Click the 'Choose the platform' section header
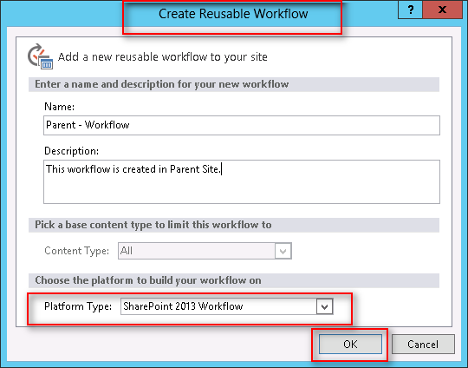 click(x=234, y=280)
